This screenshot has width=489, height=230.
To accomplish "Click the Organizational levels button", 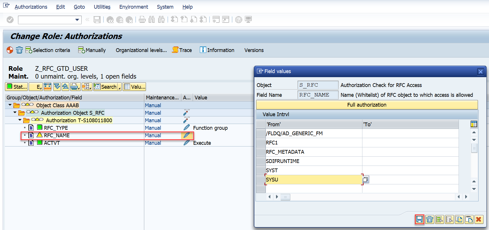I will (x=141, y=50).
